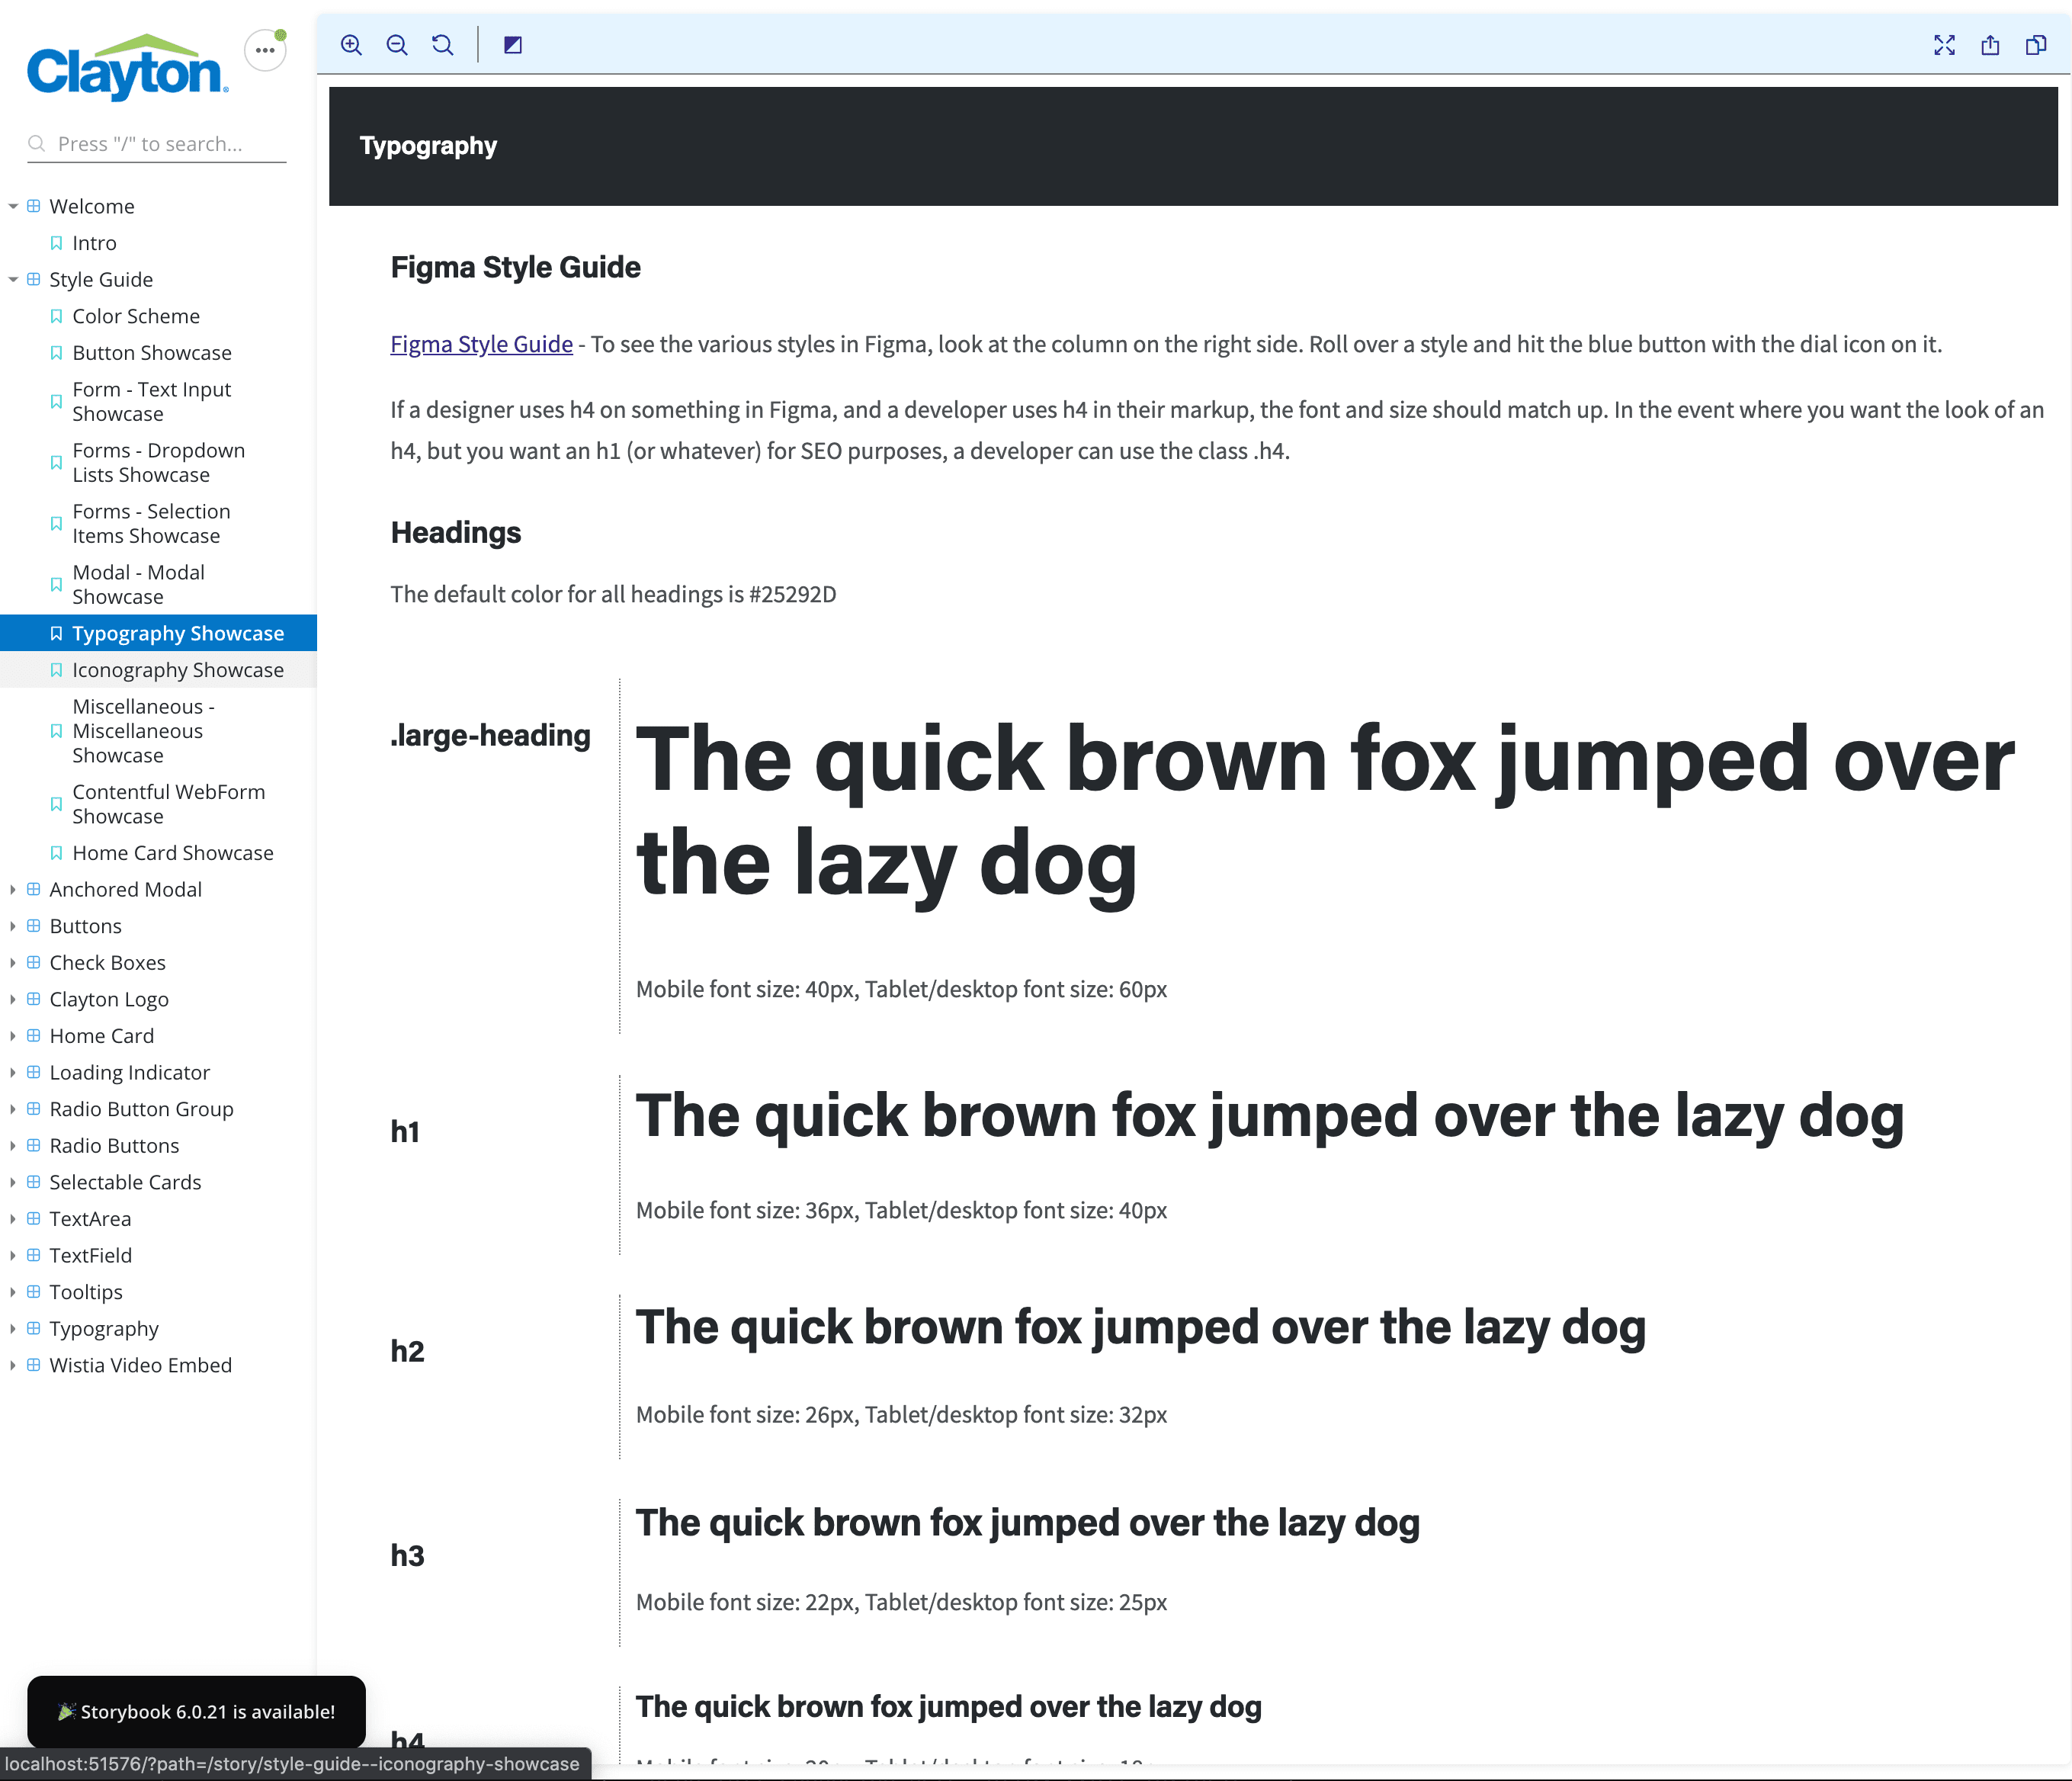
Task: Select the Color Scheme sidebar item
Action: [x=134, y=316]
